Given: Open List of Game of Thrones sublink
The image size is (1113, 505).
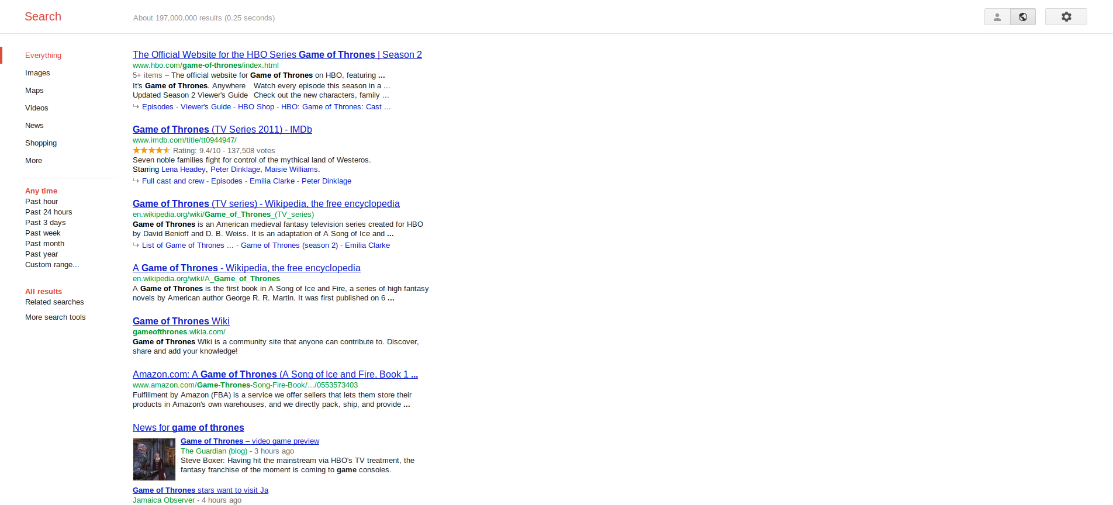Looking at the screenshot, I should pos(188,245).
